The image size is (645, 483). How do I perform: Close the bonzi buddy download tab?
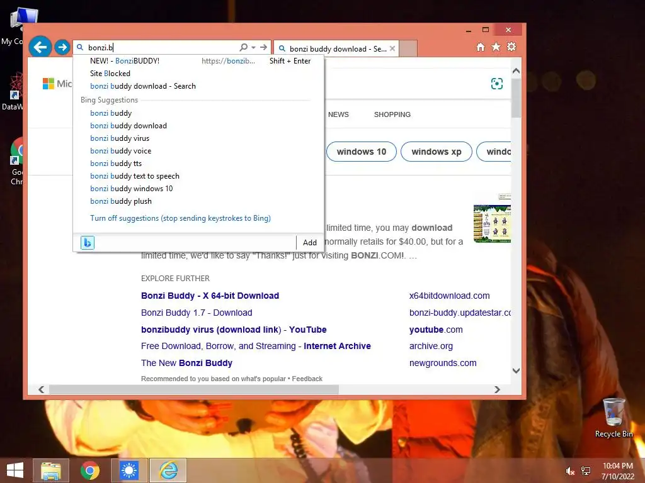pos(392,48)
